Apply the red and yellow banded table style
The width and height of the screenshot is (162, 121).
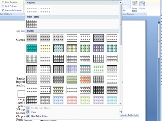click(85, 79)
